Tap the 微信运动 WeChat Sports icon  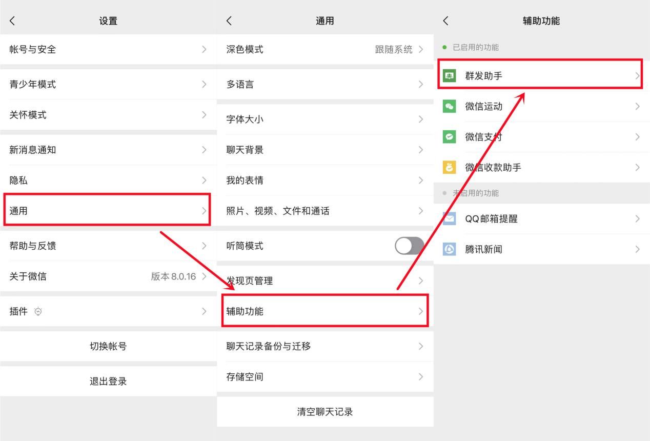point(449,106)
